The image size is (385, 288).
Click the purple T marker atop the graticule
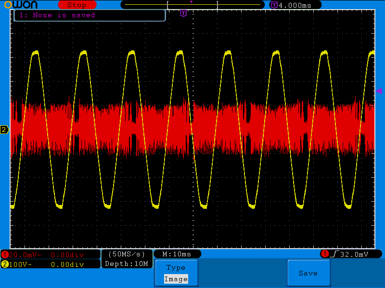(183, 13)
